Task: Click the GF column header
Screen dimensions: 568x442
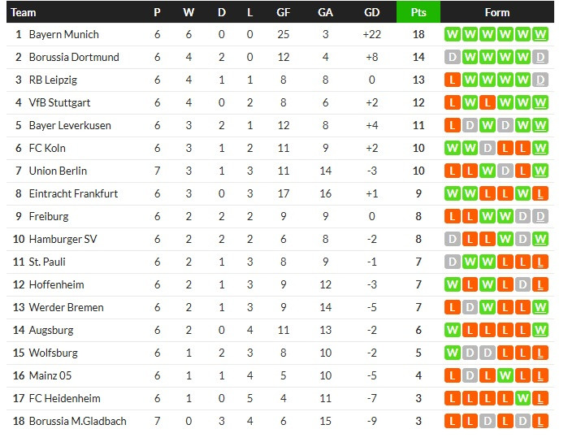Action: click(x=283, y=12)
